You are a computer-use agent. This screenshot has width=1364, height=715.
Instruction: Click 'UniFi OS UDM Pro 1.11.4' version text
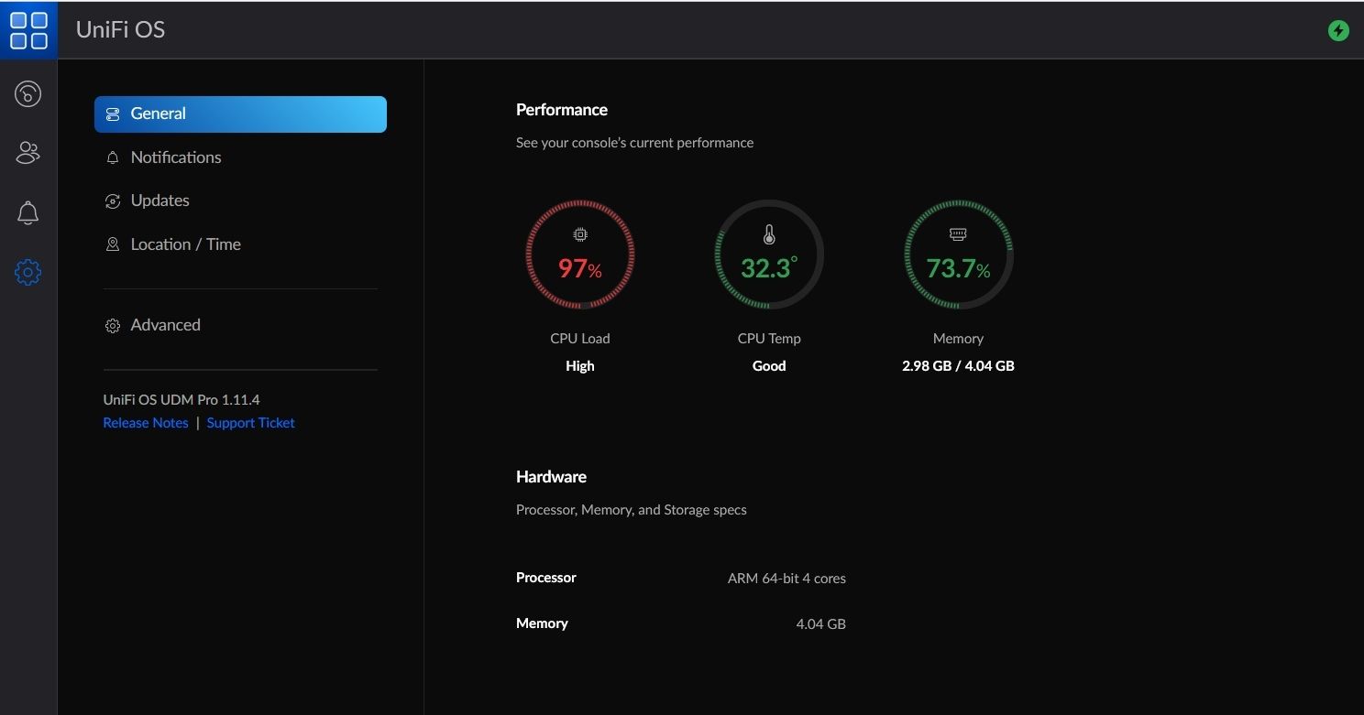(181, 400)
